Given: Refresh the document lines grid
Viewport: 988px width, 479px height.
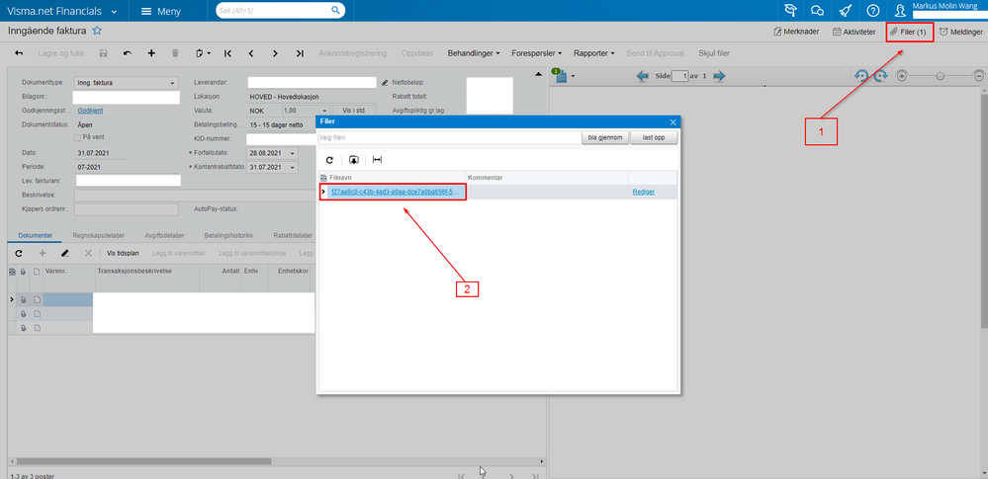Looking at the screenshot, I should coord(19,253).
